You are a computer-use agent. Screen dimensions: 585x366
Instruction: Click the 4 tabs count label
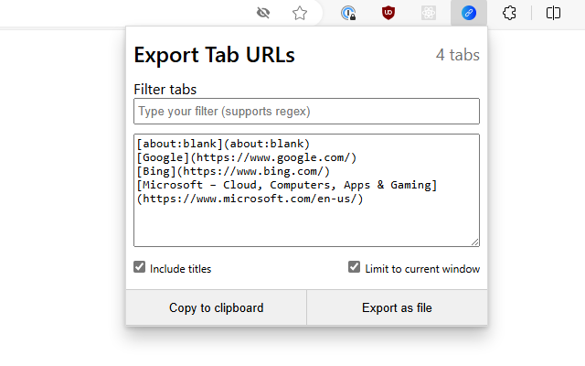[x=457, y=55]
